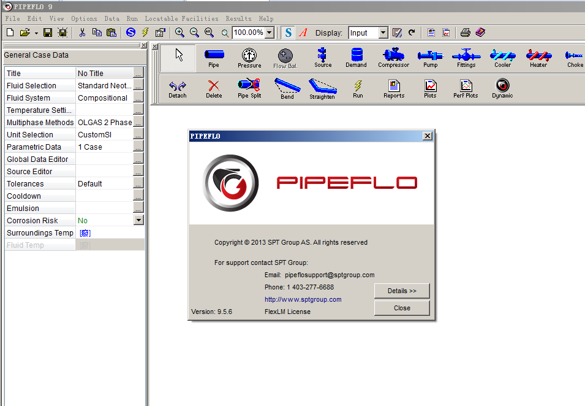Select the Pressure node tool
585x406 pixels.
(x=249, y=58)
